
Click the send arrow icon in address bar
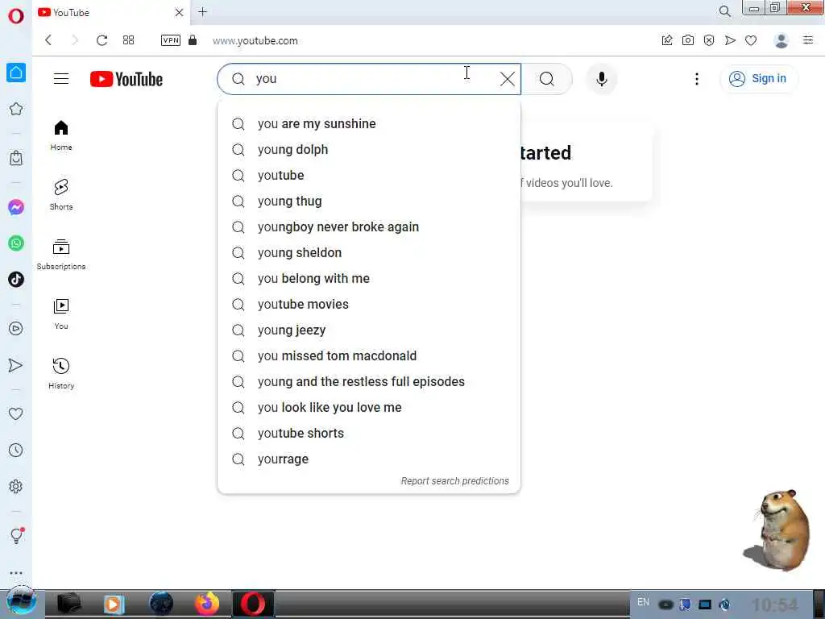point(730,40)
